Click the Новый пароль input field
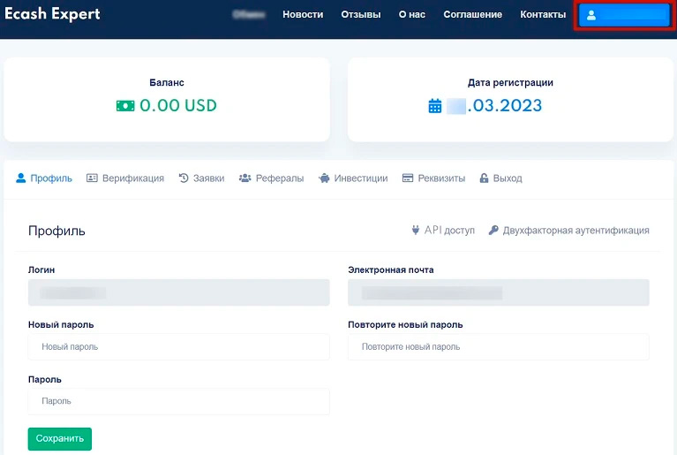Screen dimensions: 677x455 [x=178, y=347]
